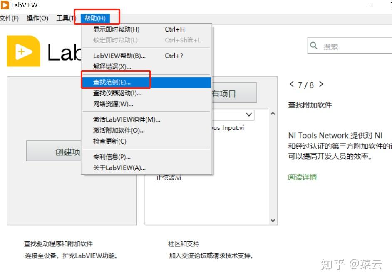Choose 激活附加软件(O)... entry
Image resolution: width=392 pixels, height=280 pixels.
click(x=146, y=130)
